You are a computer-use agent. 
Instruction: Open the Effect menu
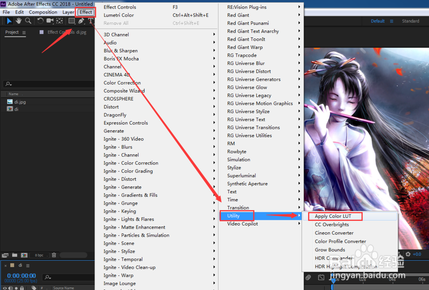click(86, 12)
